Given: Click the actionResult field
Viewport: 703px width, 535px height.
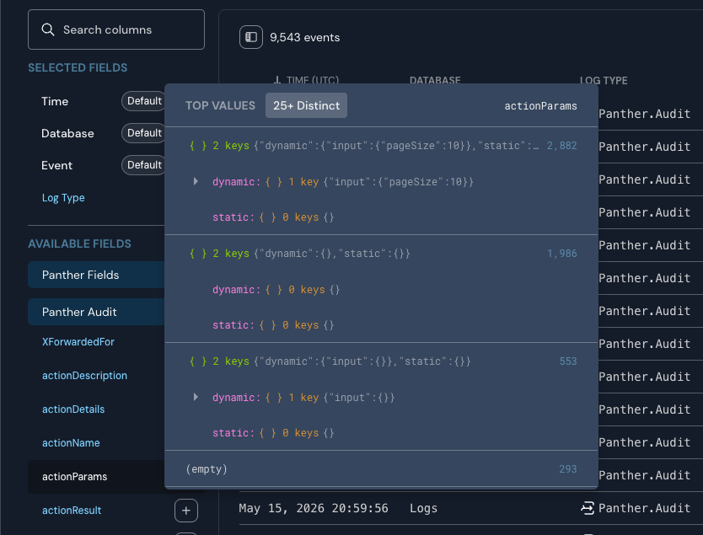Looking at the screenshot, I should [72, 510].
